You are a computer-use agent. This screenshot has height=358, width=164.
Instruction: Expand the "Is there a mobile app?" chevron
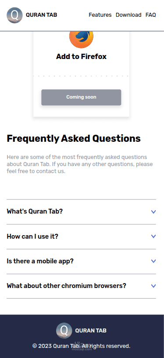click(153, 261)
